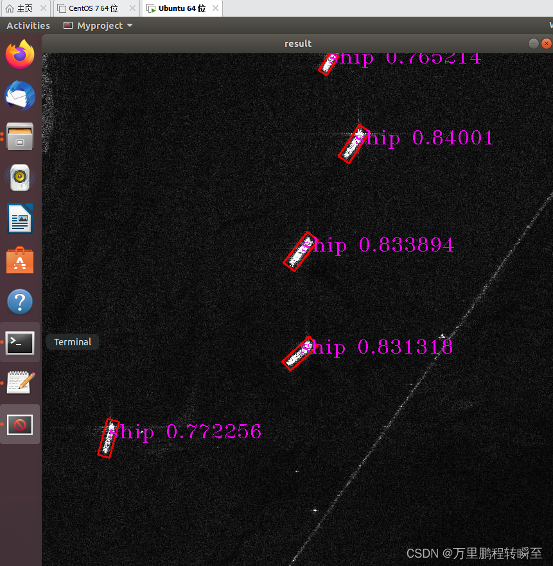Open the Myproject application menu

98,26
